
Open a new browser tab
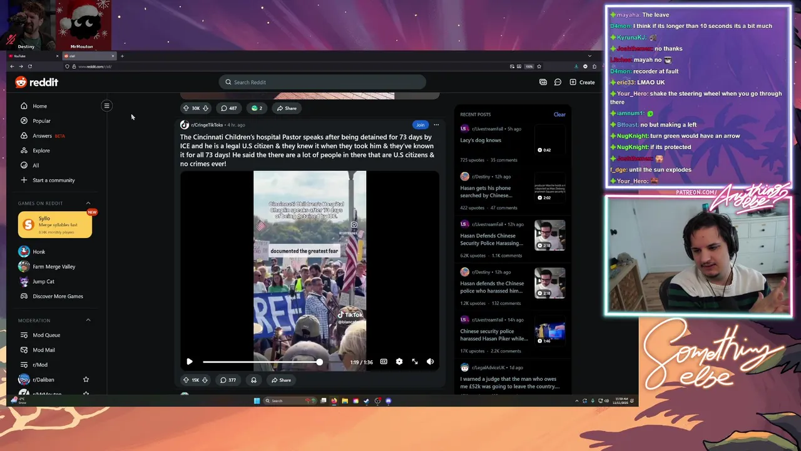click(x=122, y=56)
